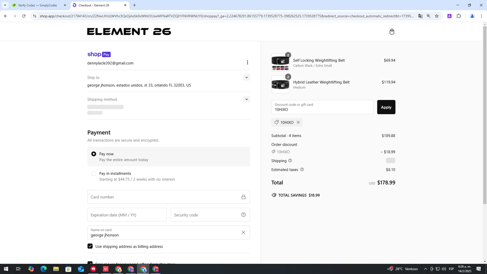487x274 pixels.
Task: Launch Microsoft Edge from the taskbar
Action: pos(44,269)
